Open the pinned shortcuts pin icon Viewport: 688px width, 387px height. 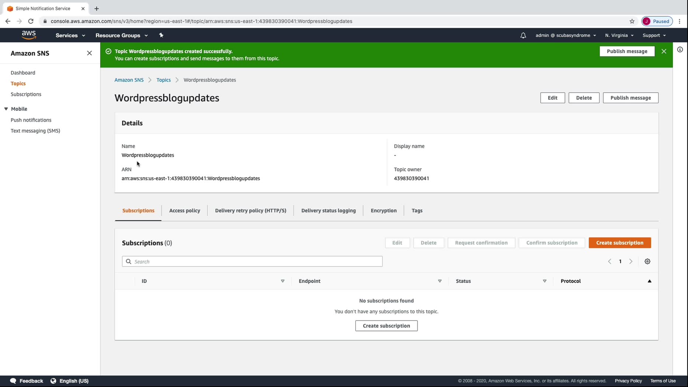point(161,35)
